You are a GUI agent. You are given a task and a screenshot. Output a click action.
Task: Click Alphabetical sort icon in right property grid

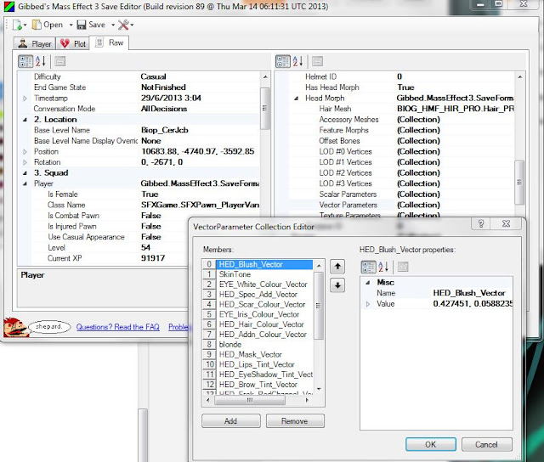point(297,61)
